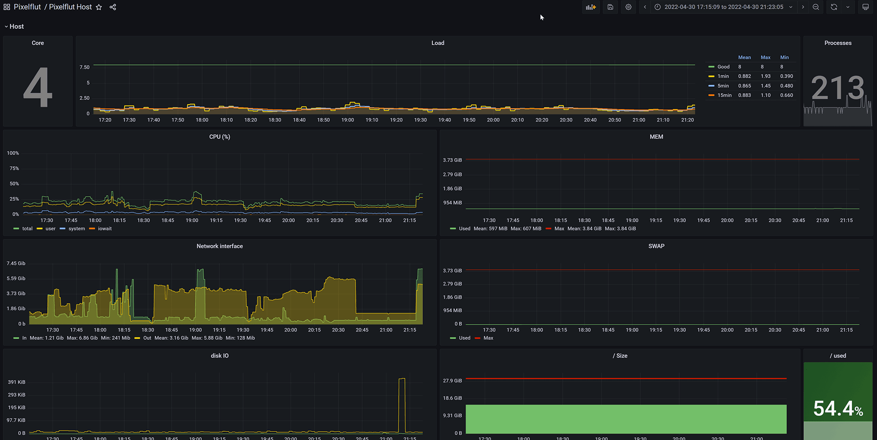877x440 pixels.
Task: Change color of Network Out swatch
Action: click(x=137, y=338)
